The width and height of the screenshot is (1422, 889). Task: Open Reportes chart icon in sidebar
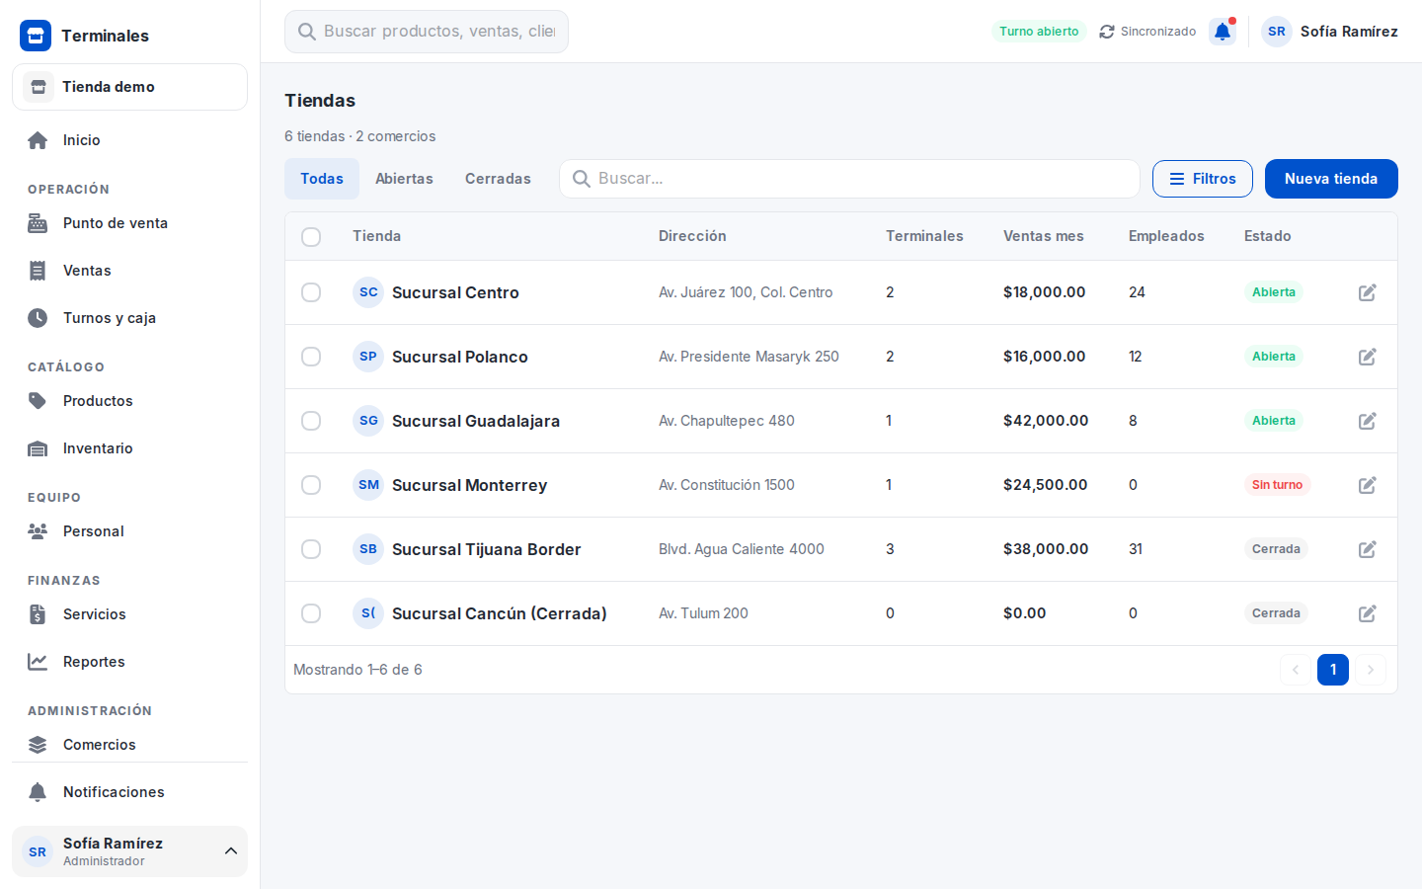(38, 662)
